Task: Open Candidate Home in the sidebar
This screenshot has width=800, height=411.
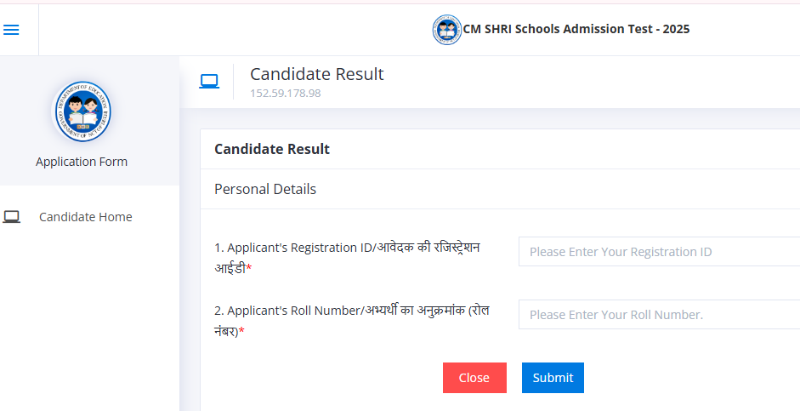Action: (86, 217)
